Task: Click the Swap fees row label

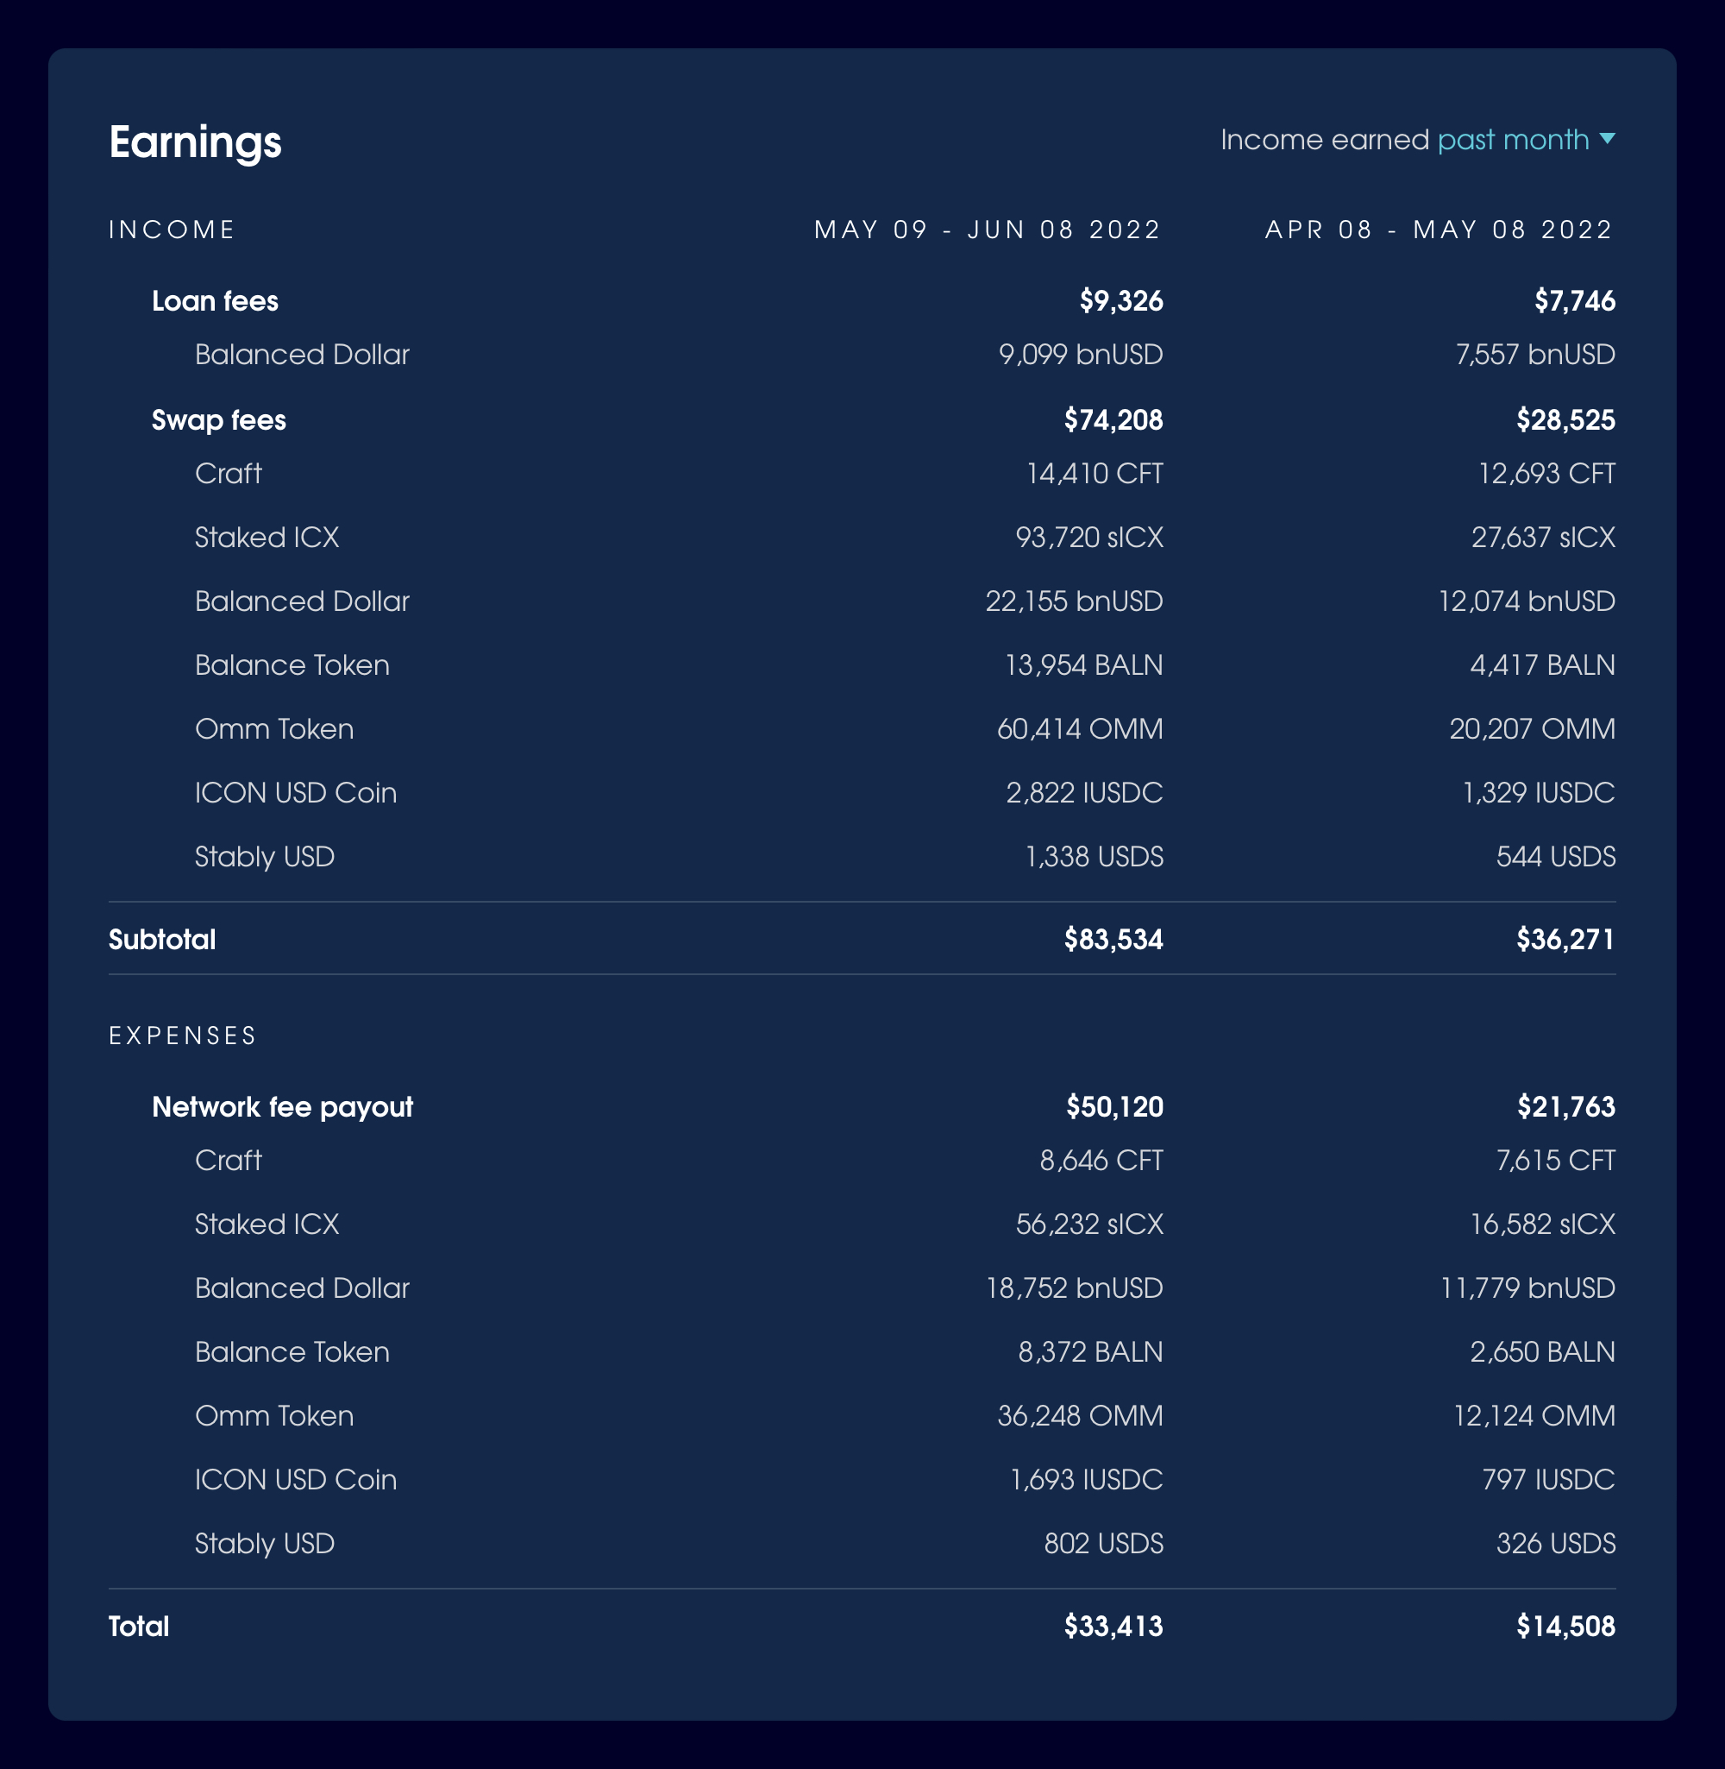Action: click(218, 419)
